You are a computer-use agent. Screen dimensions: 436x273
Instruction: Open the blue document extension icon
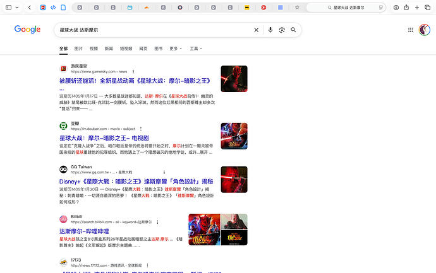63,8
